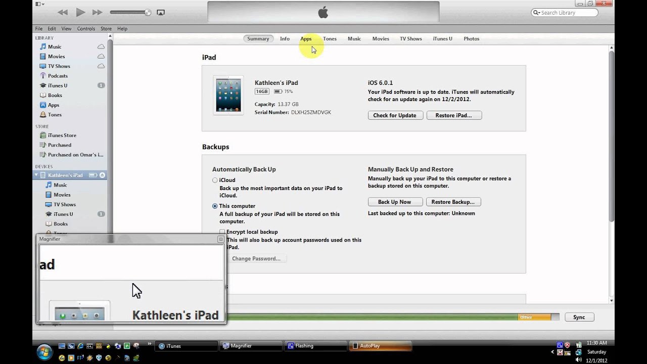Switch to the Photos tab

pos(471,39)
